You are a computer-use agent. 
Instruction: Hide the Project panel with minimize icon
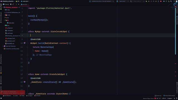tap(19, 4)
